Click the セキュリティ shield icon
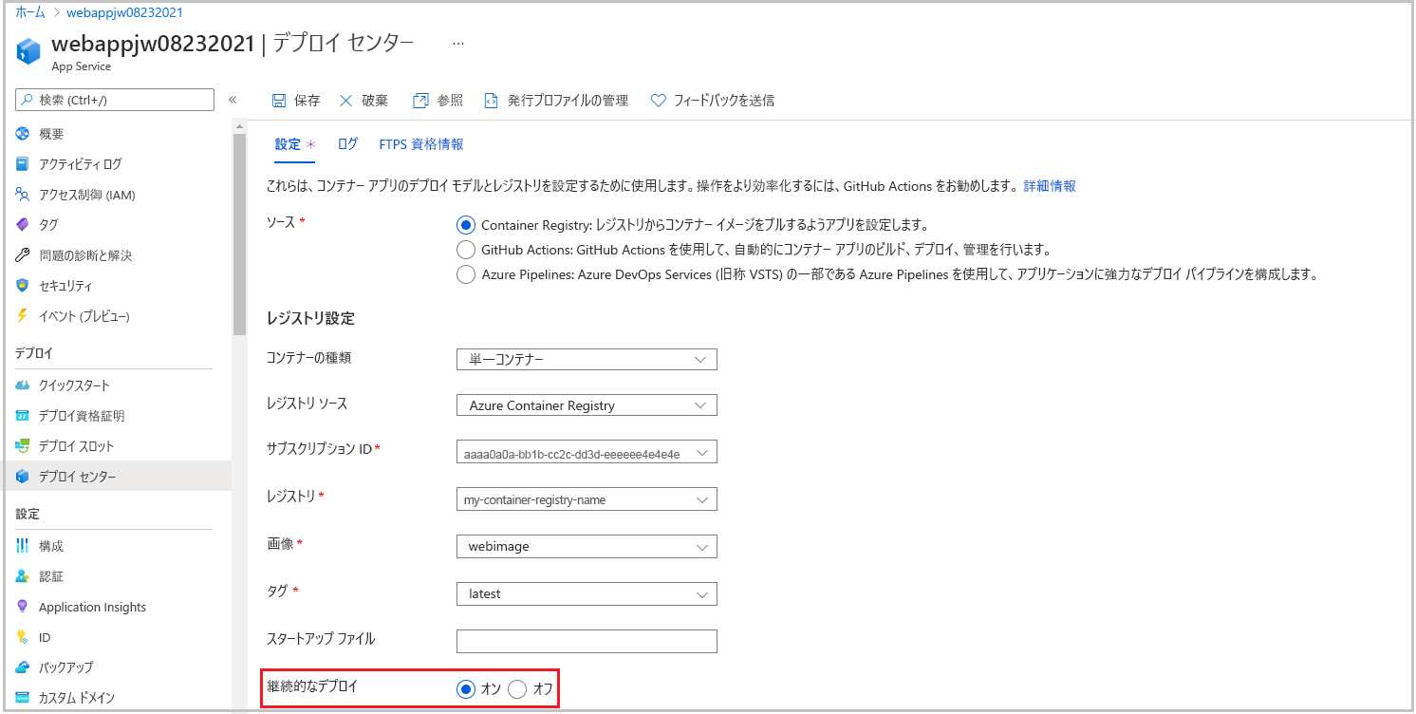1416x714 pixels. (x=23, y=286)
